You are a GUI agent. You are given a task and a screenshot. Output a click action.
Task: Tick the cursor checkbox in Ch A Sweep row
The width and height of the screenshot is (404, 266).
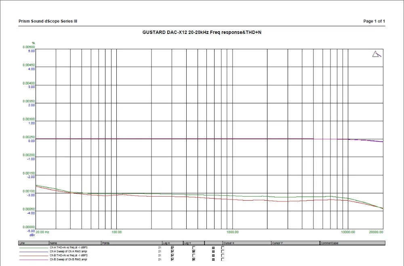223,251
